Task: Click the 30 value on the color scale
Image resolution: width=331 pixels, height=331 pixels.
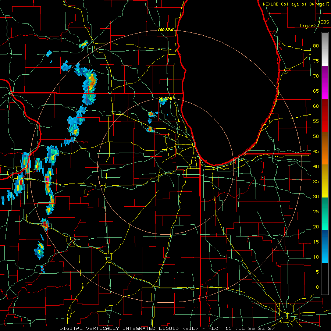Action: coord(316,196)
